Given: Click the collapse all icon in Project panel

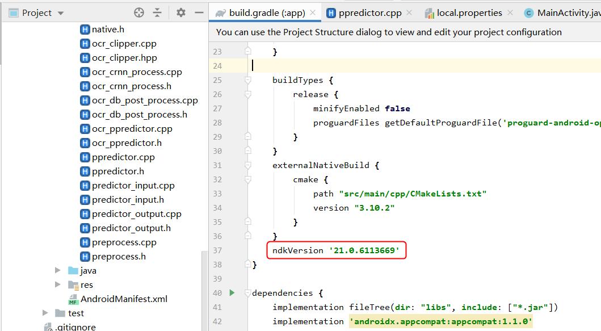Looking at the screenshot, I should (157, 12).
